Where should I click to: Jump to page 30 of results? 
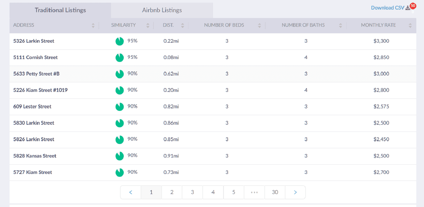275,192
